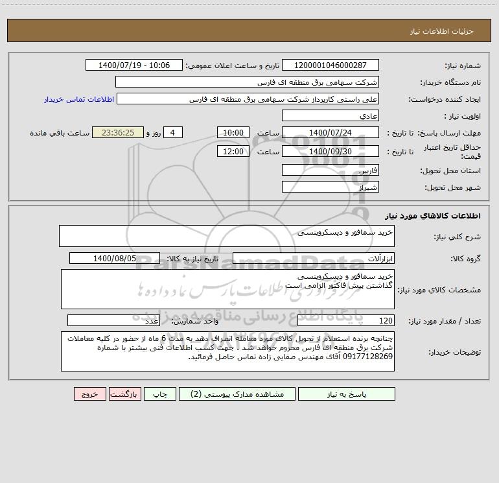Click the countdown timer 23:36:25
Image resolution: width=499 pixels, height=483 pixels.
coord(118,132)
